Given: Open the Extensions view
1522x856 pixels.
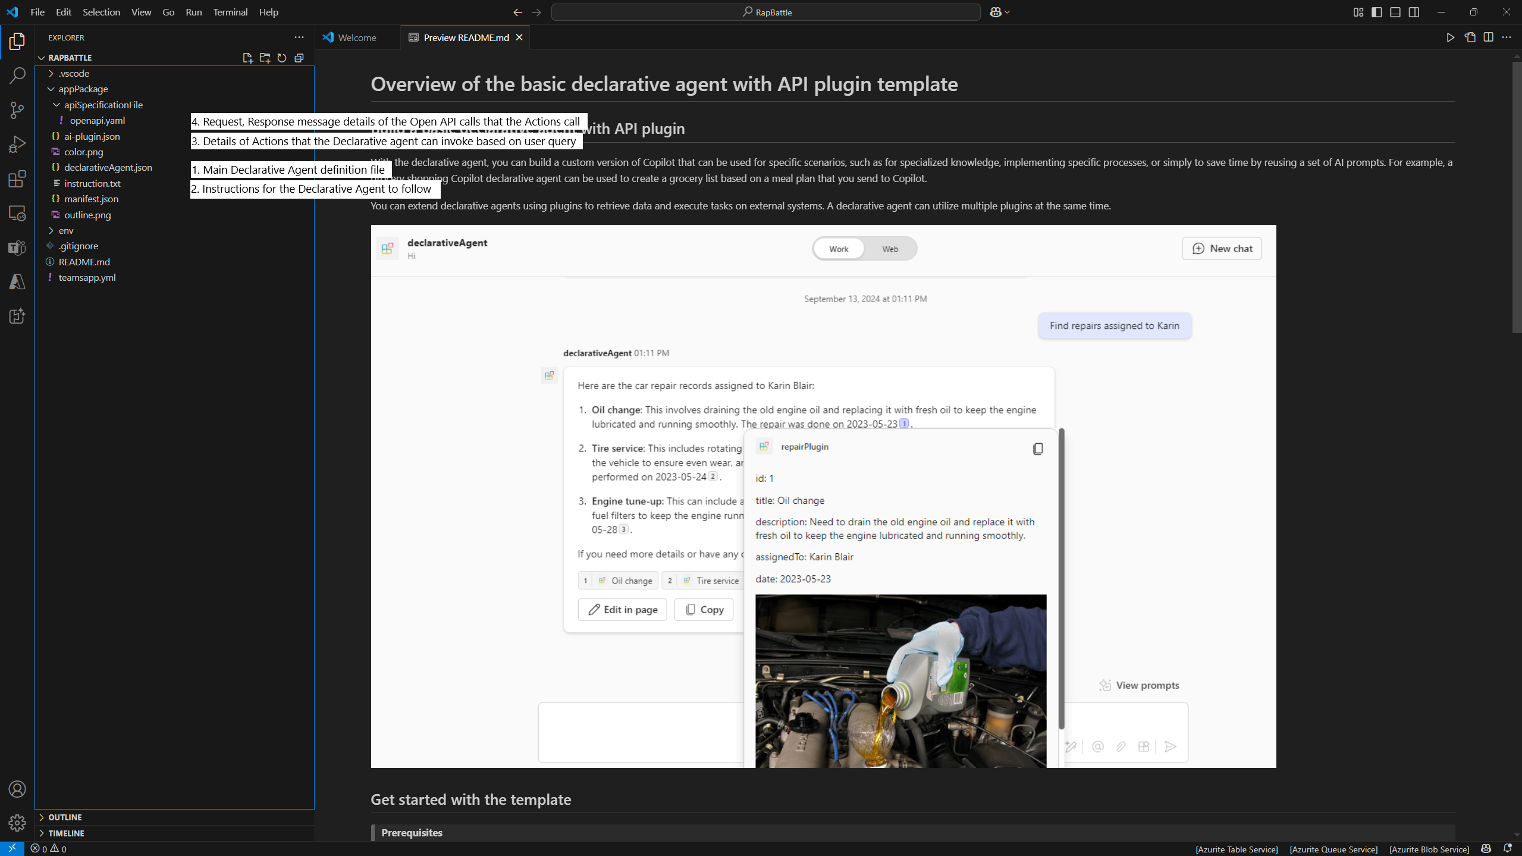Looking at the screenshot, I should pos(17,179).
